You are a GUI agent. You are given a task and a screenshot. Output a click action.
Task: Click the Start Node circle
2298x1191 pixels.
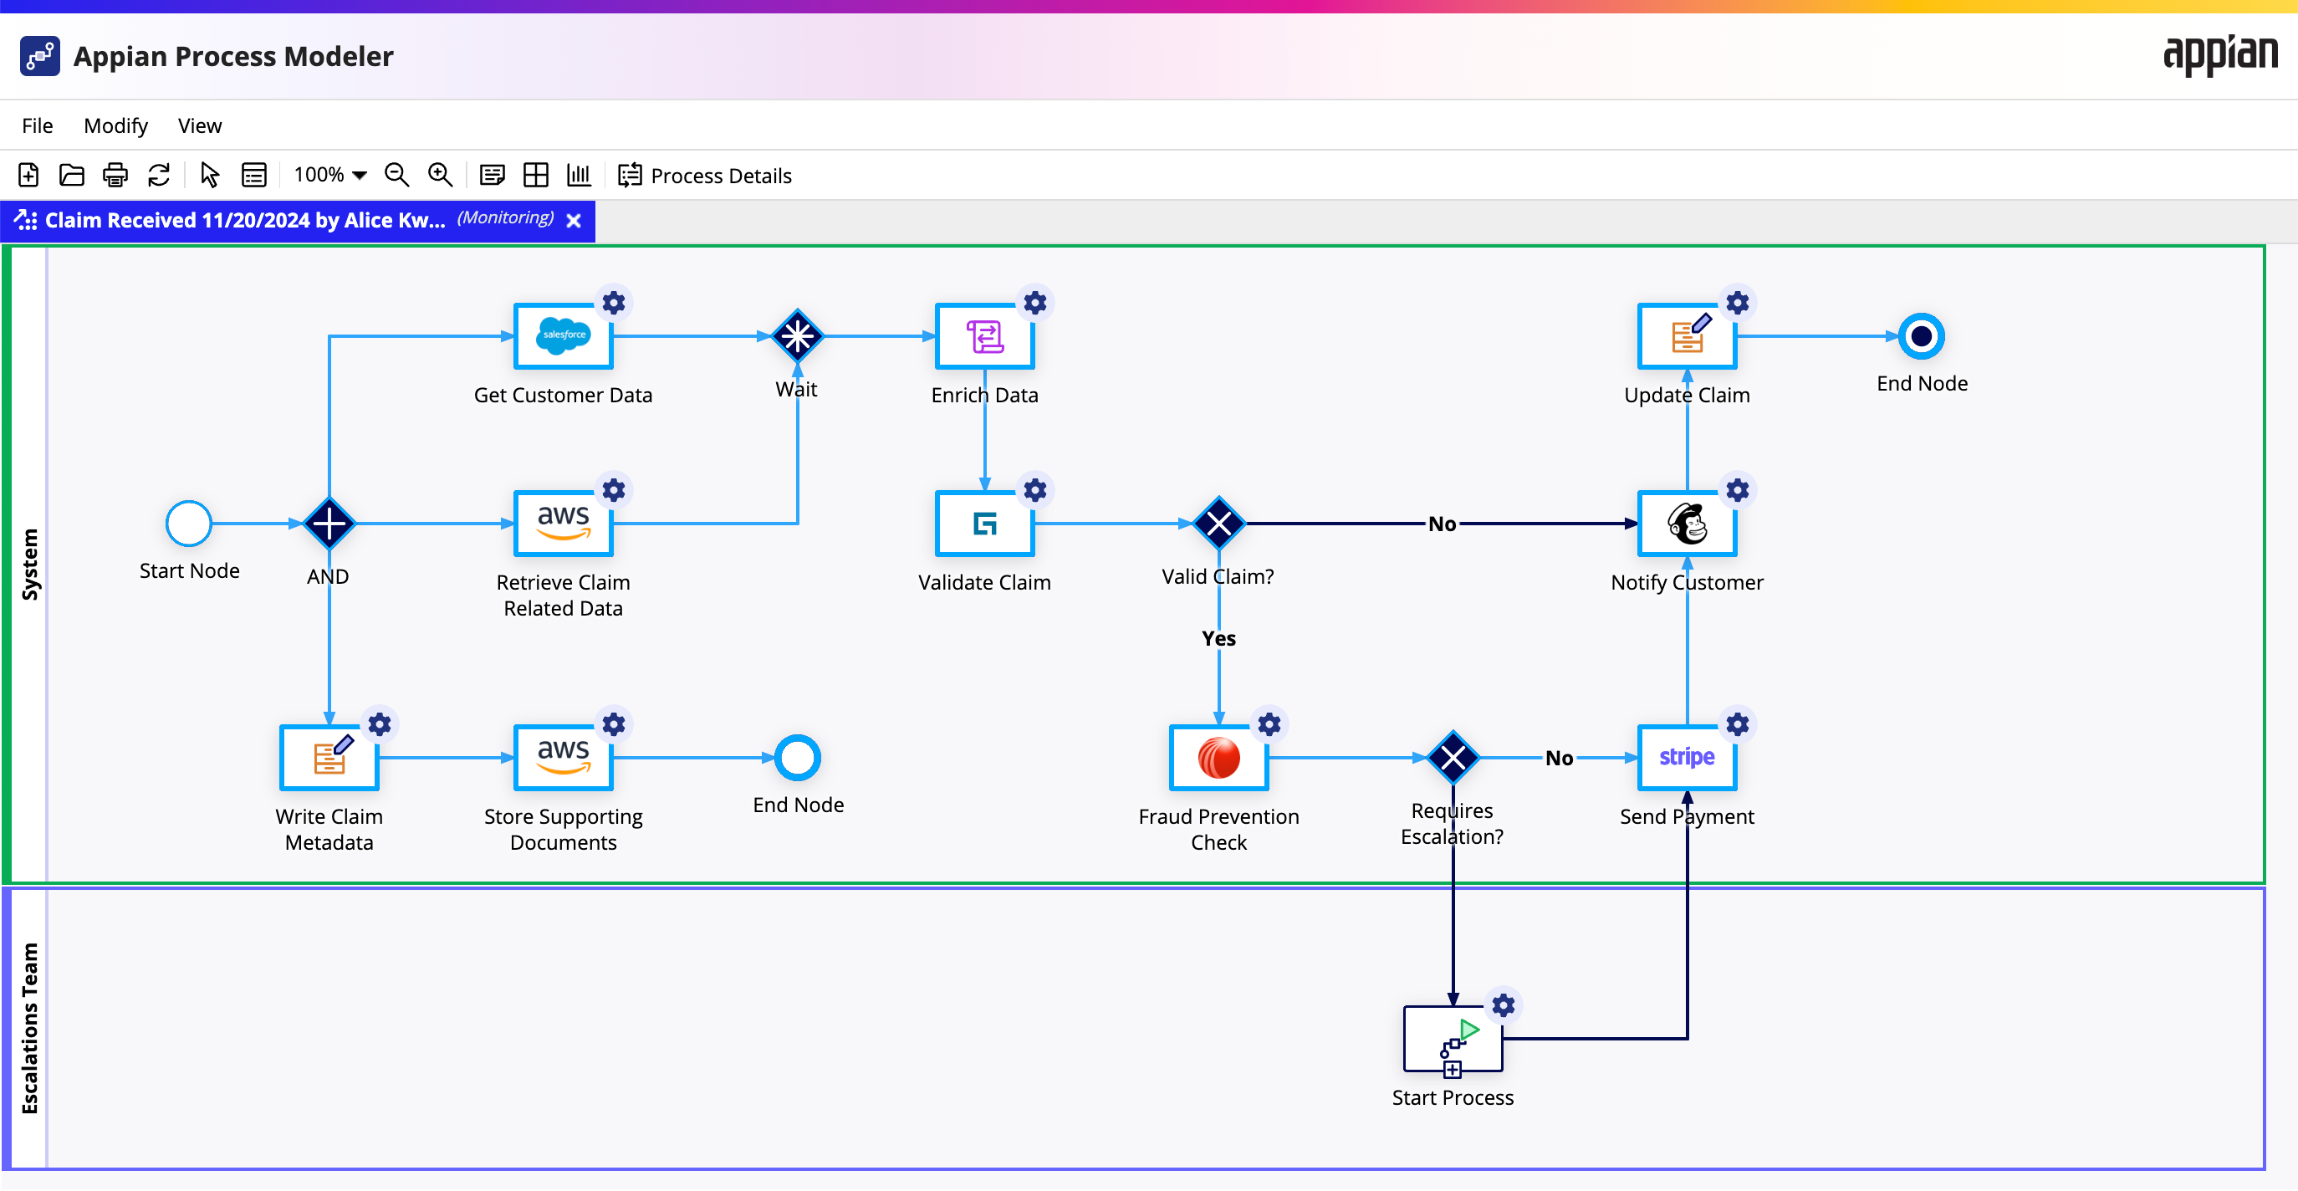point(189,524)
